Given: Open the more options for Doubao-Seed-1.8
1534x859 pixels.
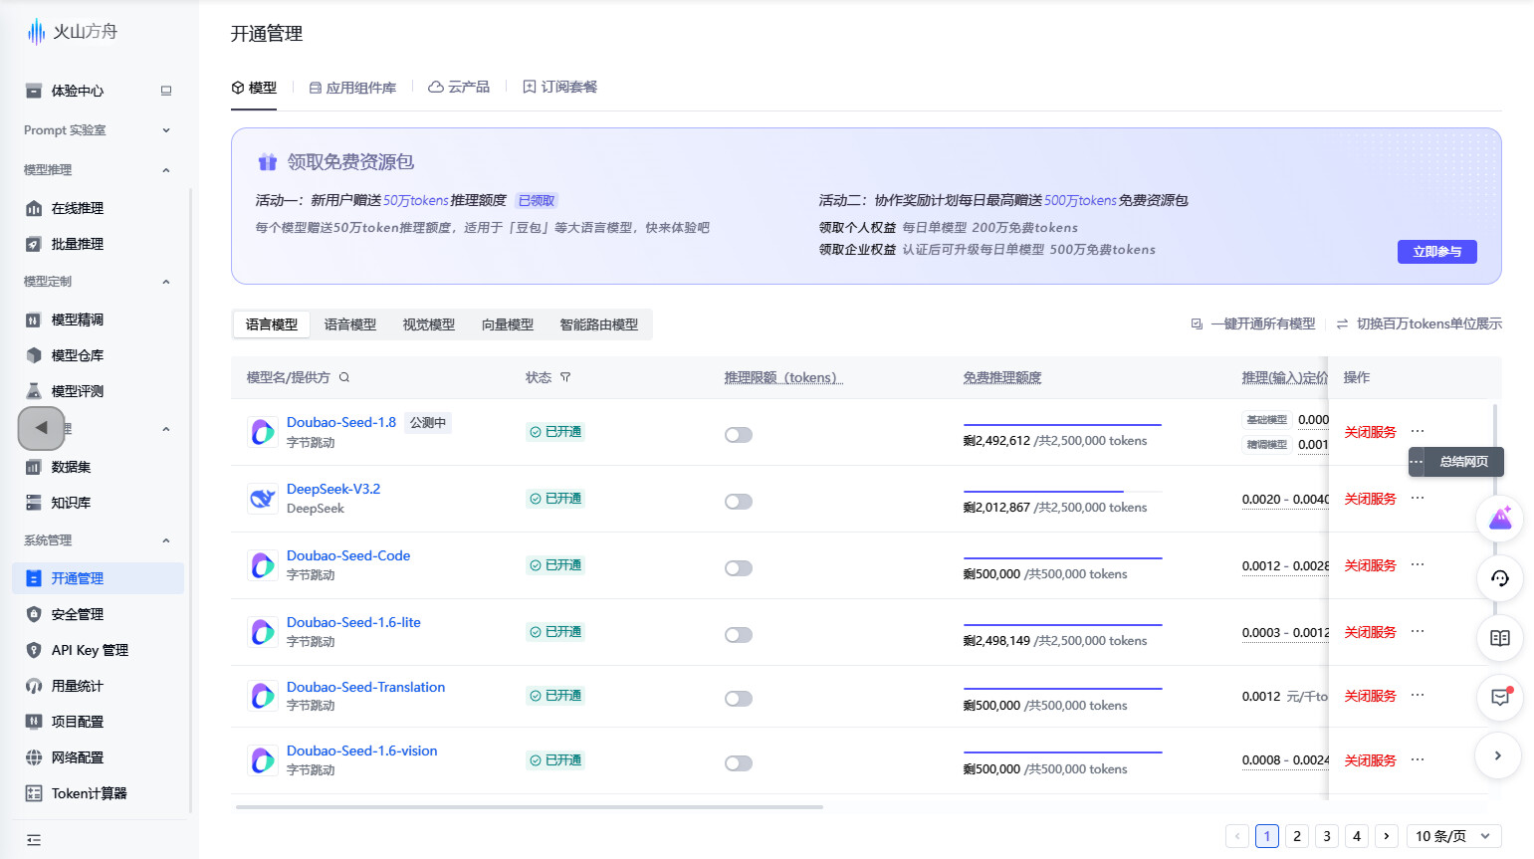Looking at the screenshot, I should 1418,432.
